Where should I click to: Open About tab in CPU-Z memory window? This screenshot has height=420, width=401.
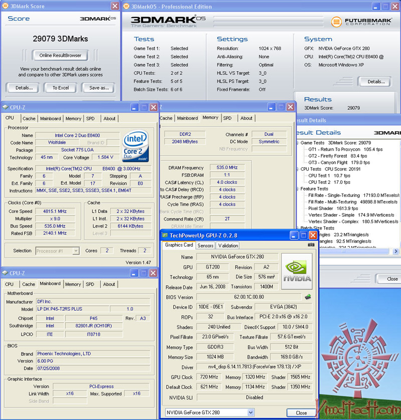(246, 118)
